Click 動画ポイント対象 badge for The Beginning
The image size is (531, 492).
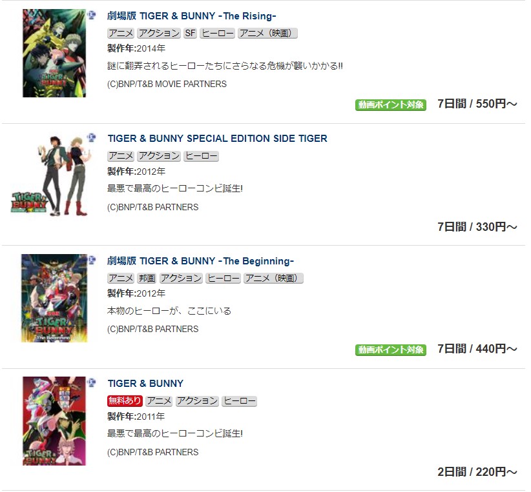pyautogui.click(x=390, y=349)
